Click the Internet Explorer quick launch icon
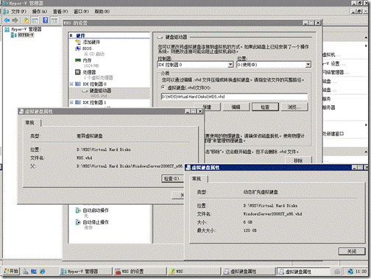371x279 pixels. coord(42,271)
